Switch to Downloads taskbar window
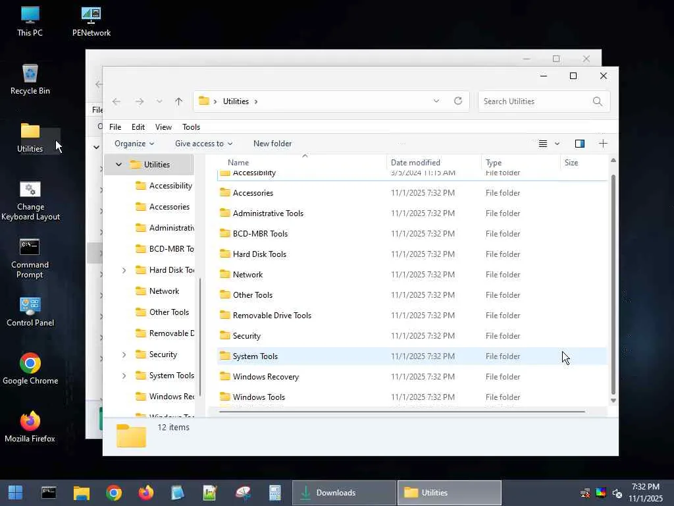 pos(344,493)
